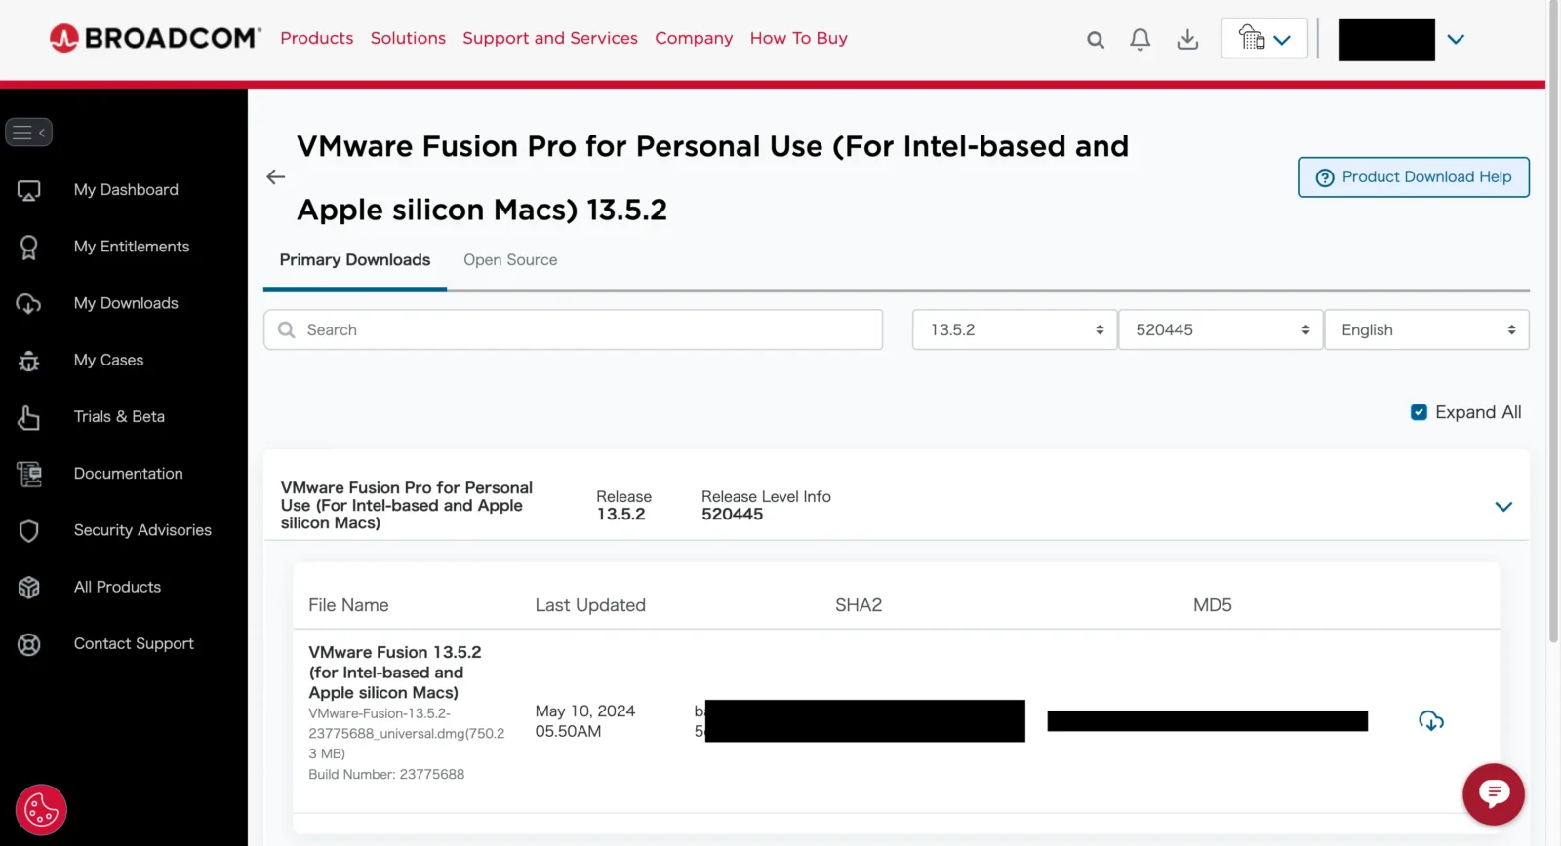Open the site selector dropdown in header
The height and width of the screenshot is (846, 1561).
click(x=1264, y=39)
